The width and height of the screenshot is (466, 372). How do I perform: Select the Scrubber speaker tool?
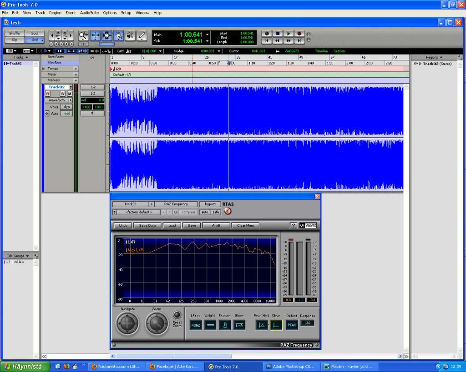click(130, 35)
